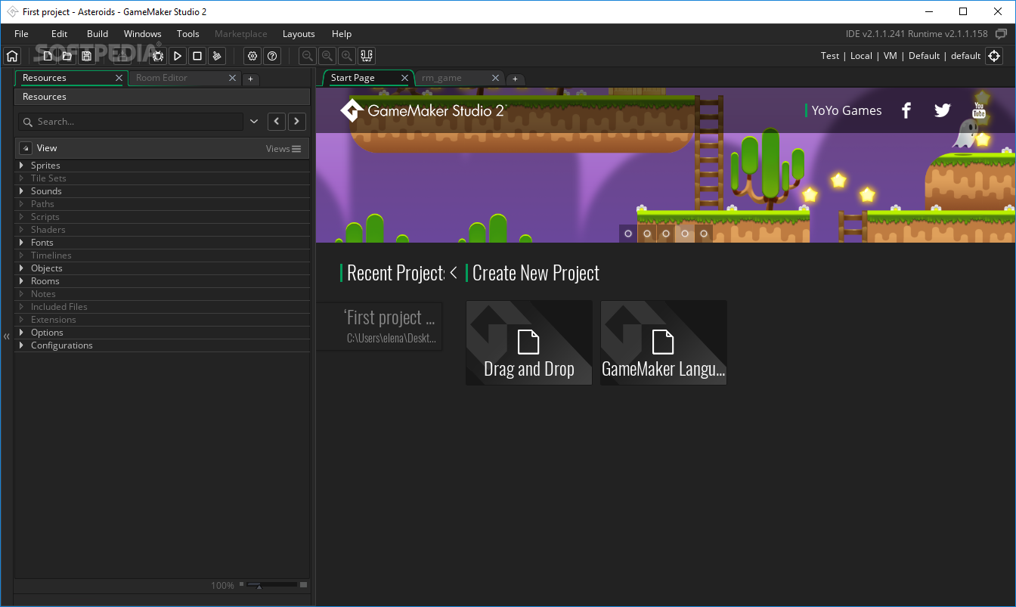Viewport: 1016px width, 607px height.
Task: Stop the game with the square icon
Action: pos(197,56)
